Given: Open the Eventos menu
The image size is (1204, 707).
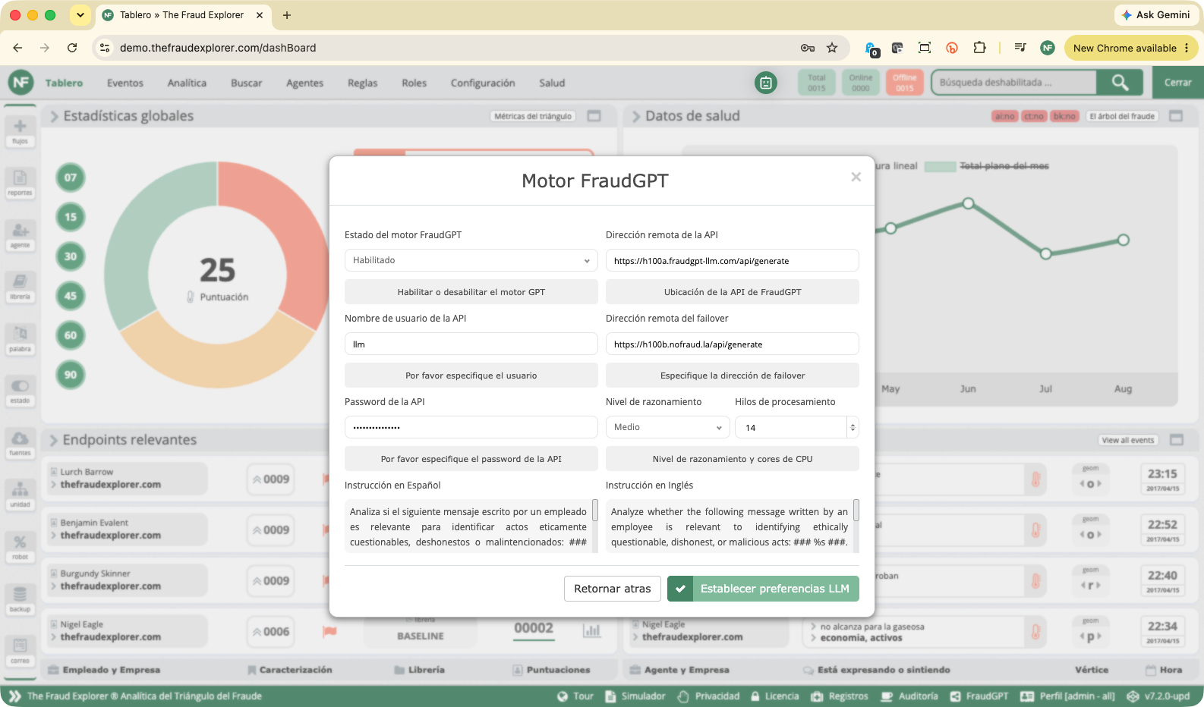Looking at the screenshot, I should 125,83.
